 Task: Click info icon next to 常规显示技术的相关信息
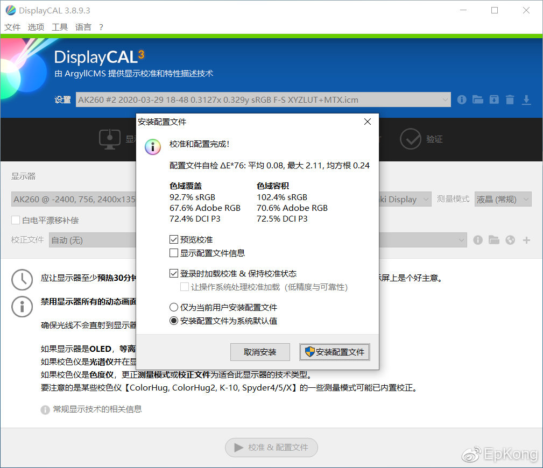pos(45,410)
